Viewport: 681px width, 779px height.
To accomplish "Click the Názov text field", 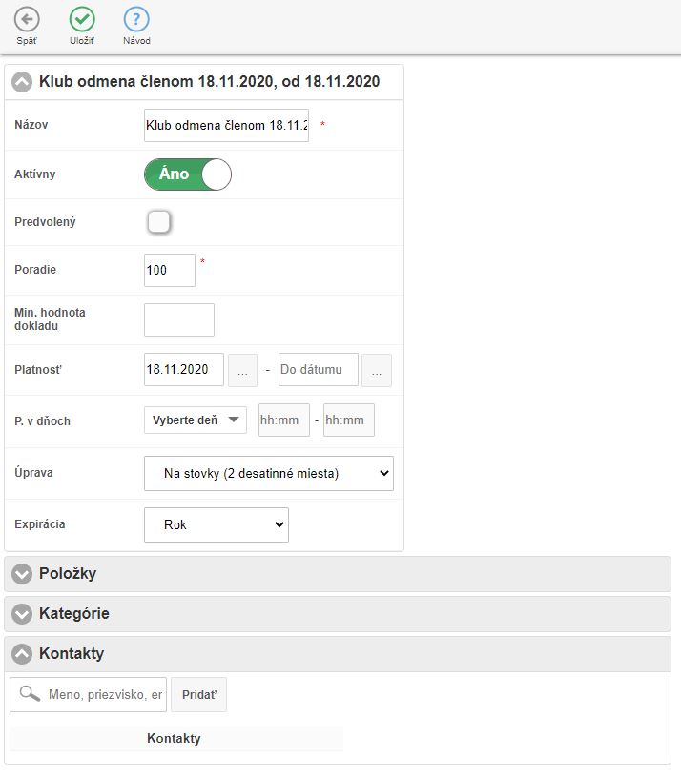I will coord(226,125).
